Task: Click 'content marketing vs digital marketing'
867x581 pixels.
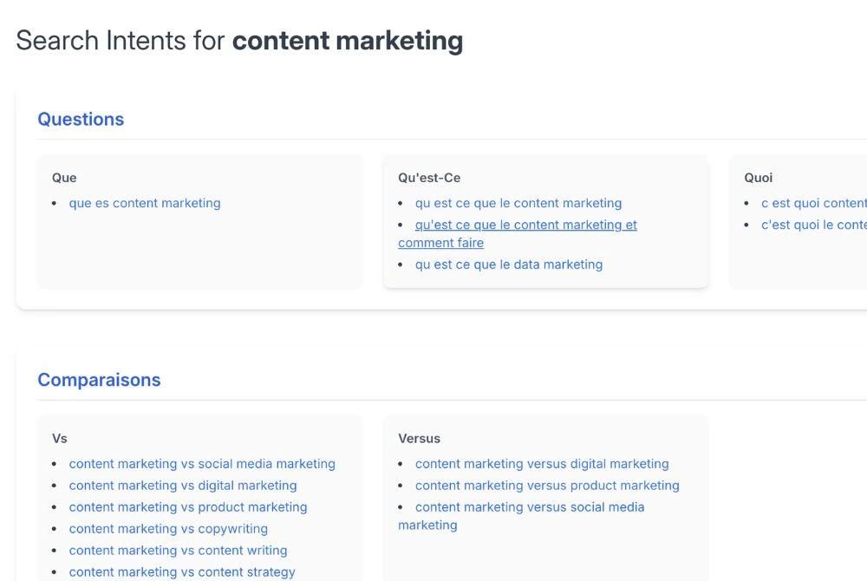Action: [183, 486]
